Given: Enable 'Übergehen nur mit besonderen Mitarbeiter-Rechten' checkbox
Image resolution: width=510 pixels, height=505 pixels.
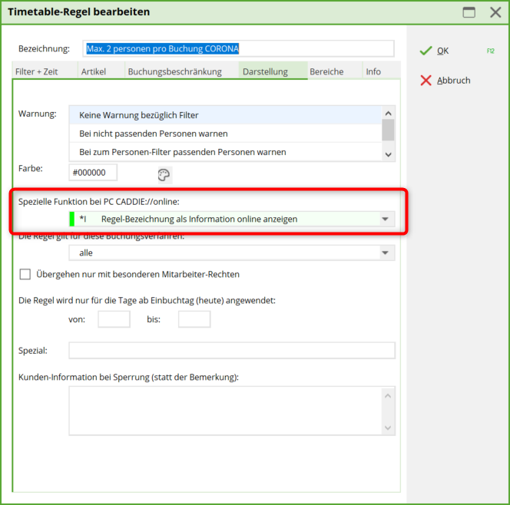Looking at the screenshot, I should click(x=25, y=274).
